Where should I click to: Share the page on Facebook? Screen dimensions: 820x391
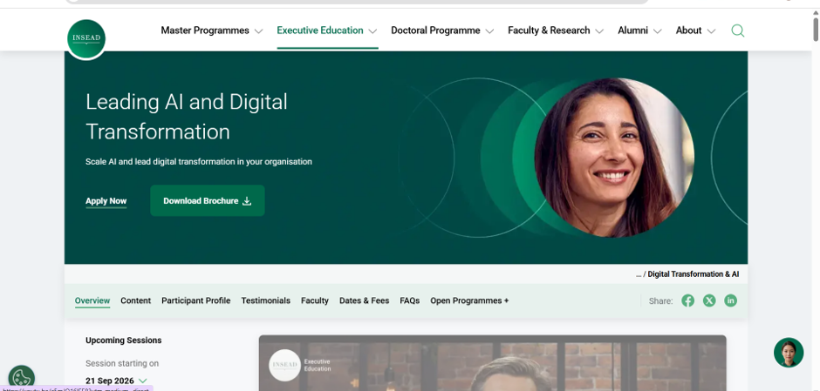click(x=687, y=300)
